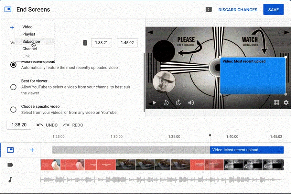Click the cowboy channel avatar in preview
The height and width of the screenshot is (194, 291).
pyautogui.click(x=164, y=82)
